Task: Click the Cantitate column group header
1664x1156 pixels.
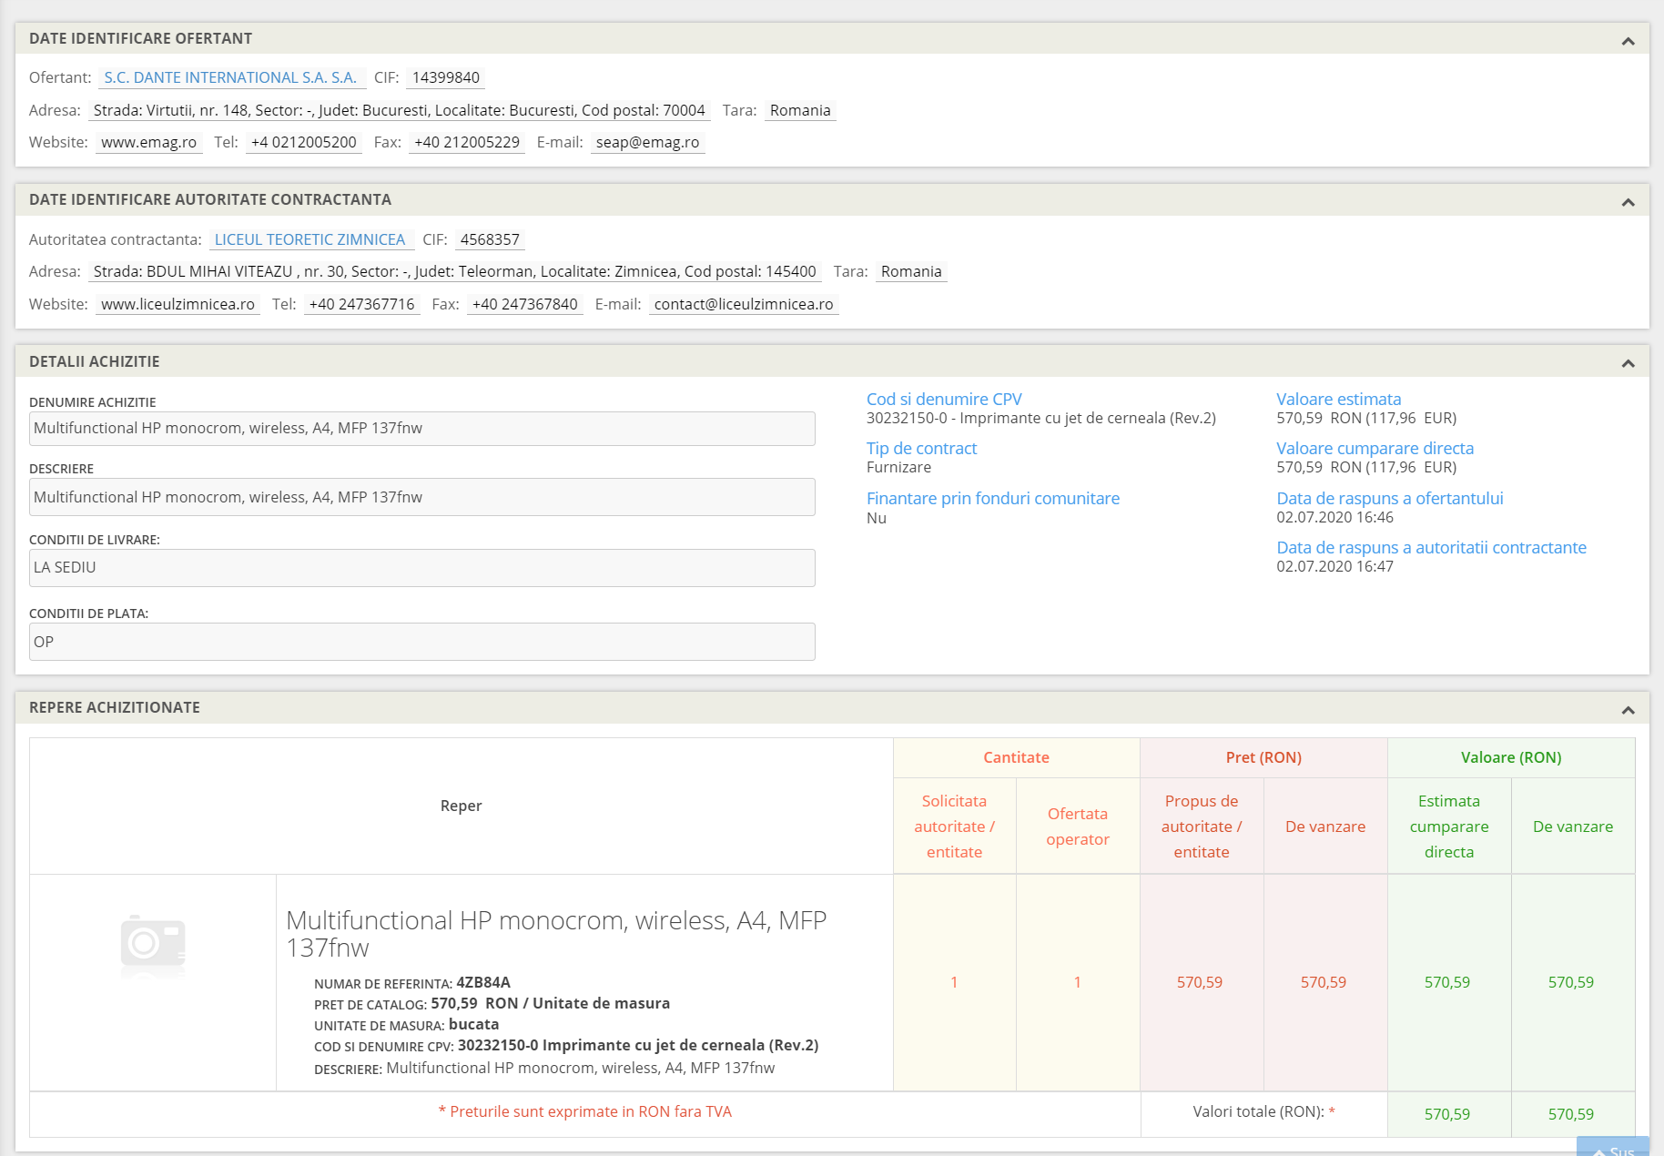Action: 1017,757
